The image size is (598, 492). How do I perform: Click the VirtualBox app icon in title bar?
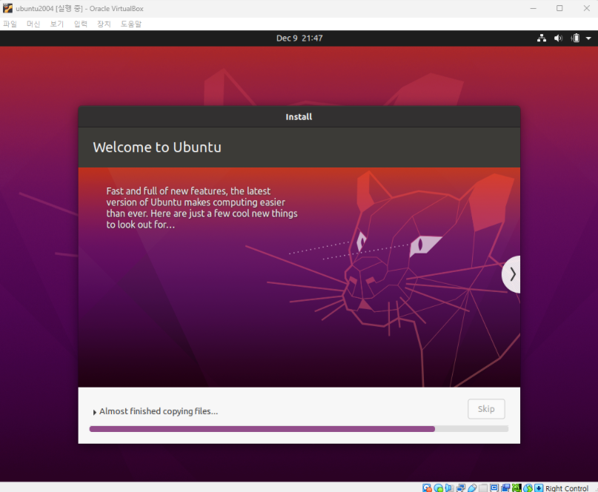[x=7, y=8]
